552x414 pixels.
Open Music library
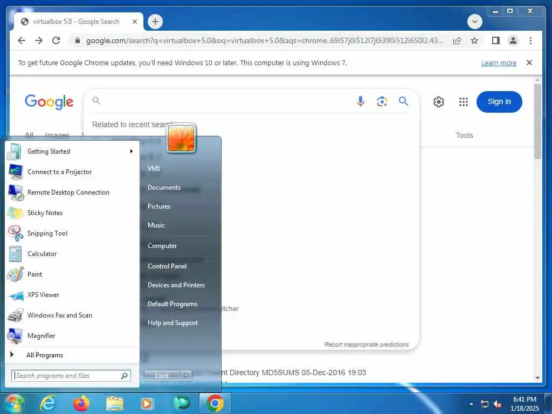pos(156,225)
